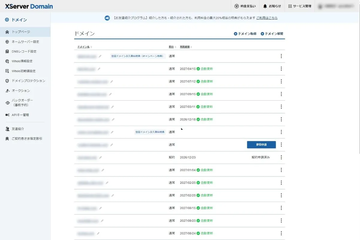Screen dimensions: 360x240
Task: Show more actions for the 2027/08/23 domain
Action: click(281, 220)
